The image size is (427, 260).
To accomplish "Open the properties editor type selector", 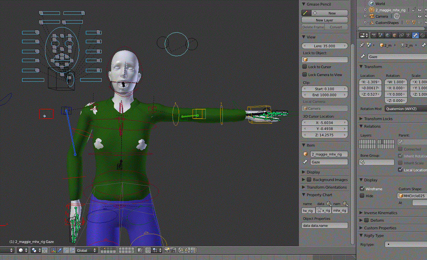I will tap(364, 35).
